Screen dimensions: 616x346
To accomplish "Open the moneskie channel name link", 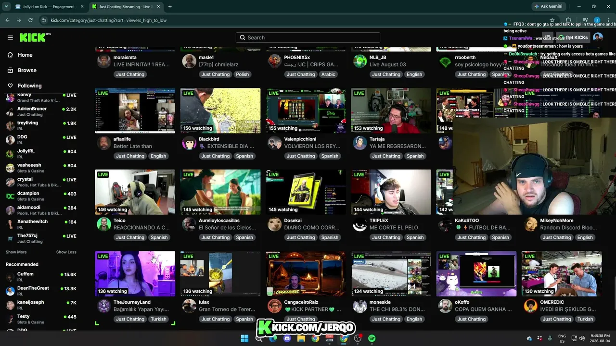I will click(x=380, y=302).
